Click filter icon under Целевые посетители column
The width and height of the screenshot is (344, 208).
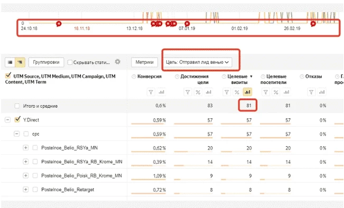click(266, 92)
